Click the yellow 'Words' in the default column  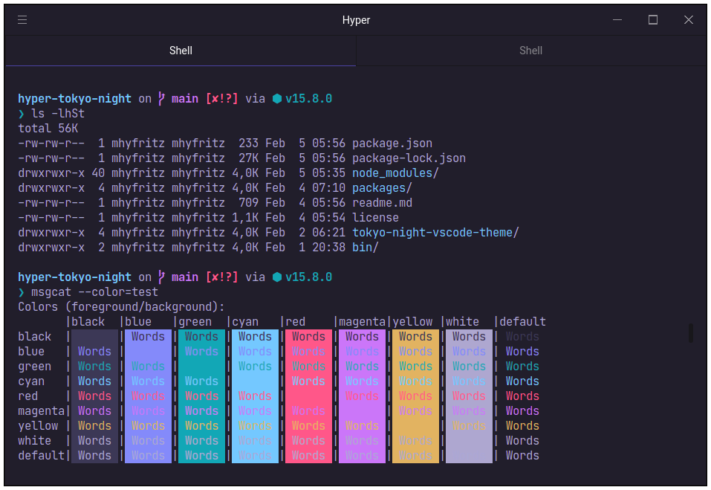pos(522,426)
